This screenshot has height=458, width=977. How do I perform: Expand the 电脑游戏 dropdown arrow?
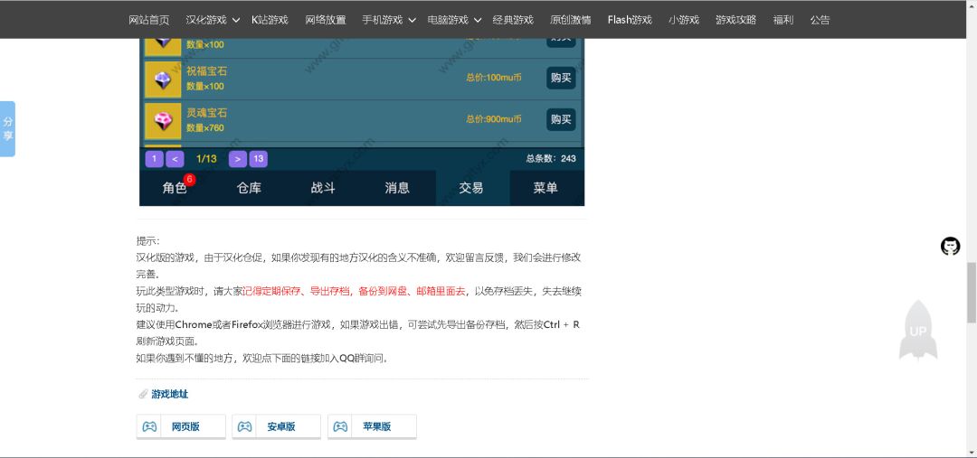coord(478,20)
